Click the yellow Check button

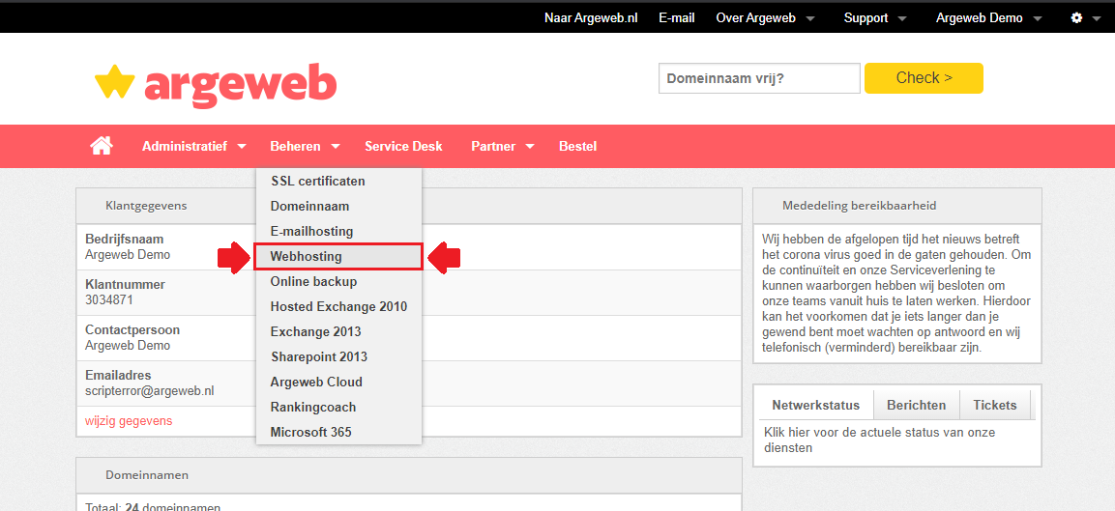click(924, 78)
